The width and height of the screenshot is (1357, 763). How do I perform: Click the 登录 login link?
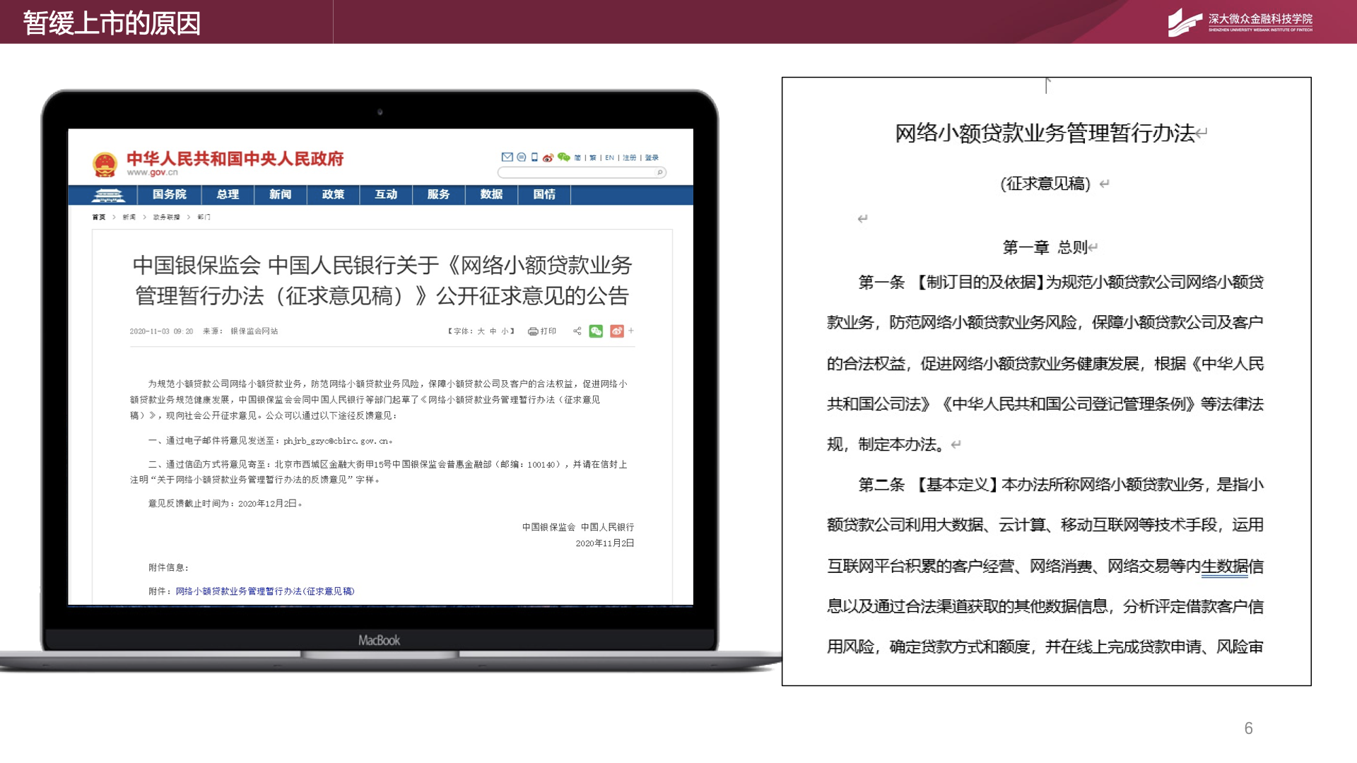(652, 158)
